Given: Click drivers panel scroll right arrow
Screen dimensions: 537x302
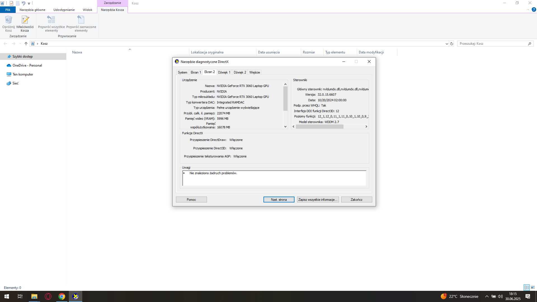Looking at the screenshot, I should pyautogui.click(x=366, y=127).
